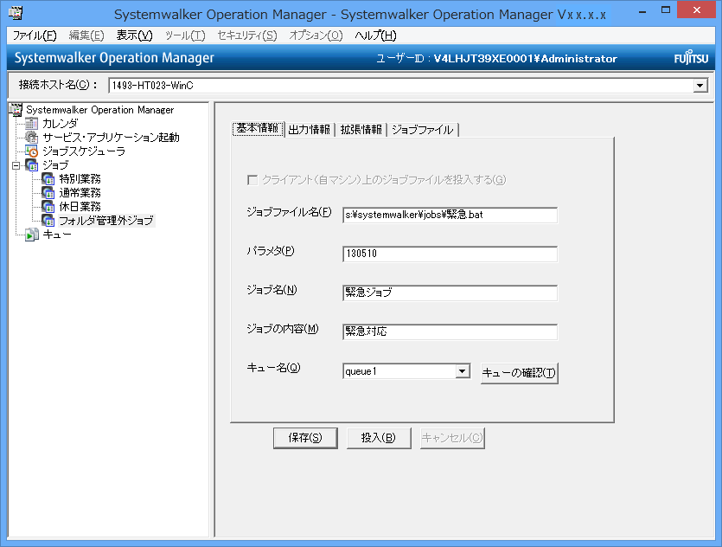Switch to the 拡張情報 tab
722x547 pixels.
[x=361, y=130]
